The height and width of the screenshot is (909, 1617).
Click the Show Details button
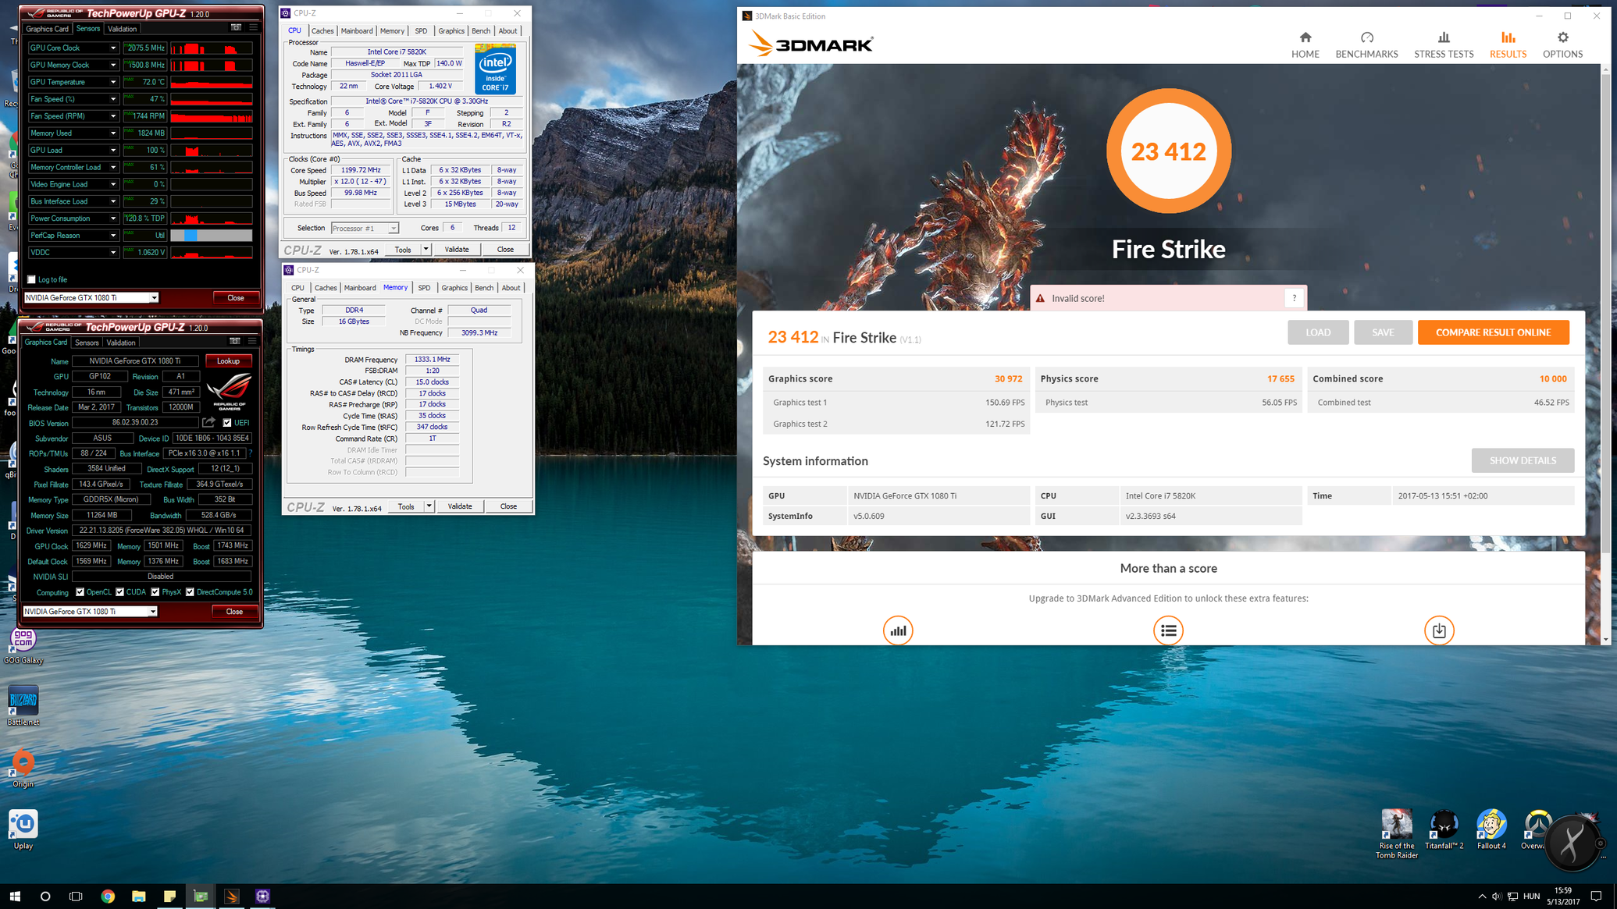tap(1522, 460)
